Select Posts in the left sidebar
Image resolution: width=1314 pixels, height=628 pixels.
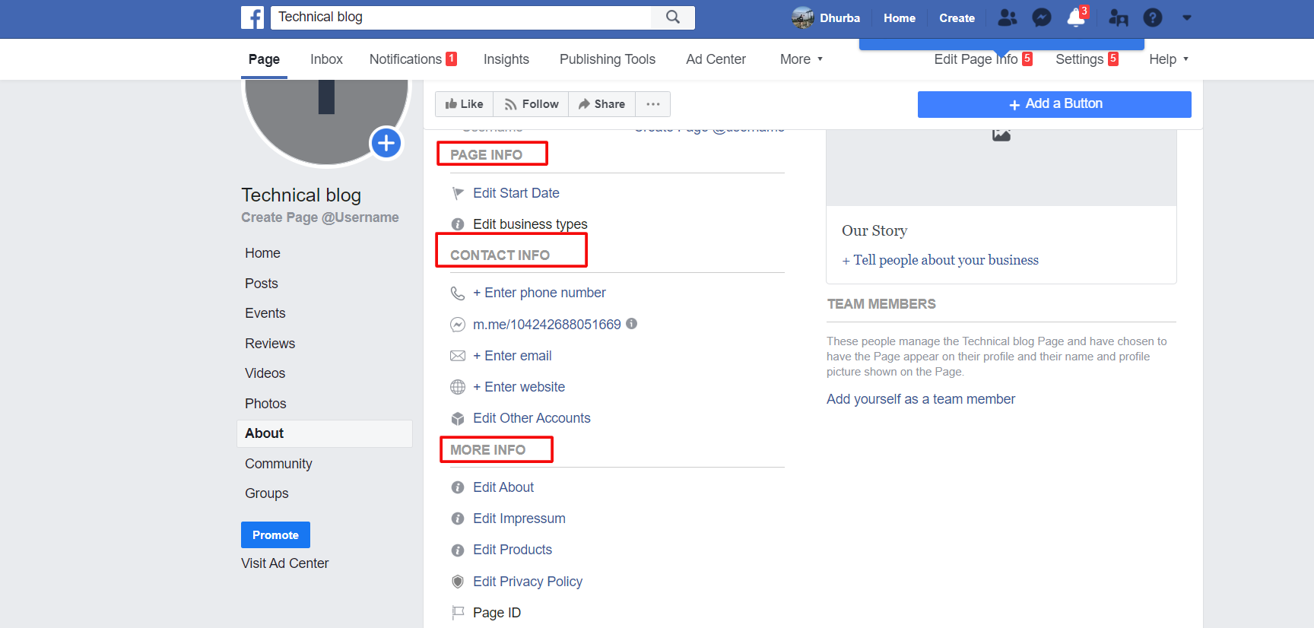point(262,284)
